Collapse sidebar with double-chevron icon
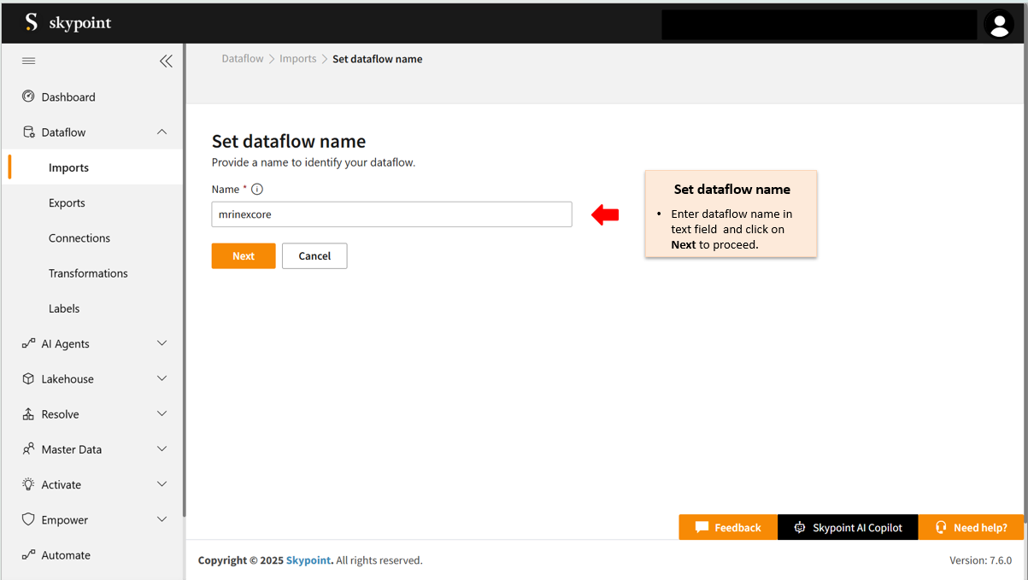This screenshot has width=1028, height=580. pos(166,61)
